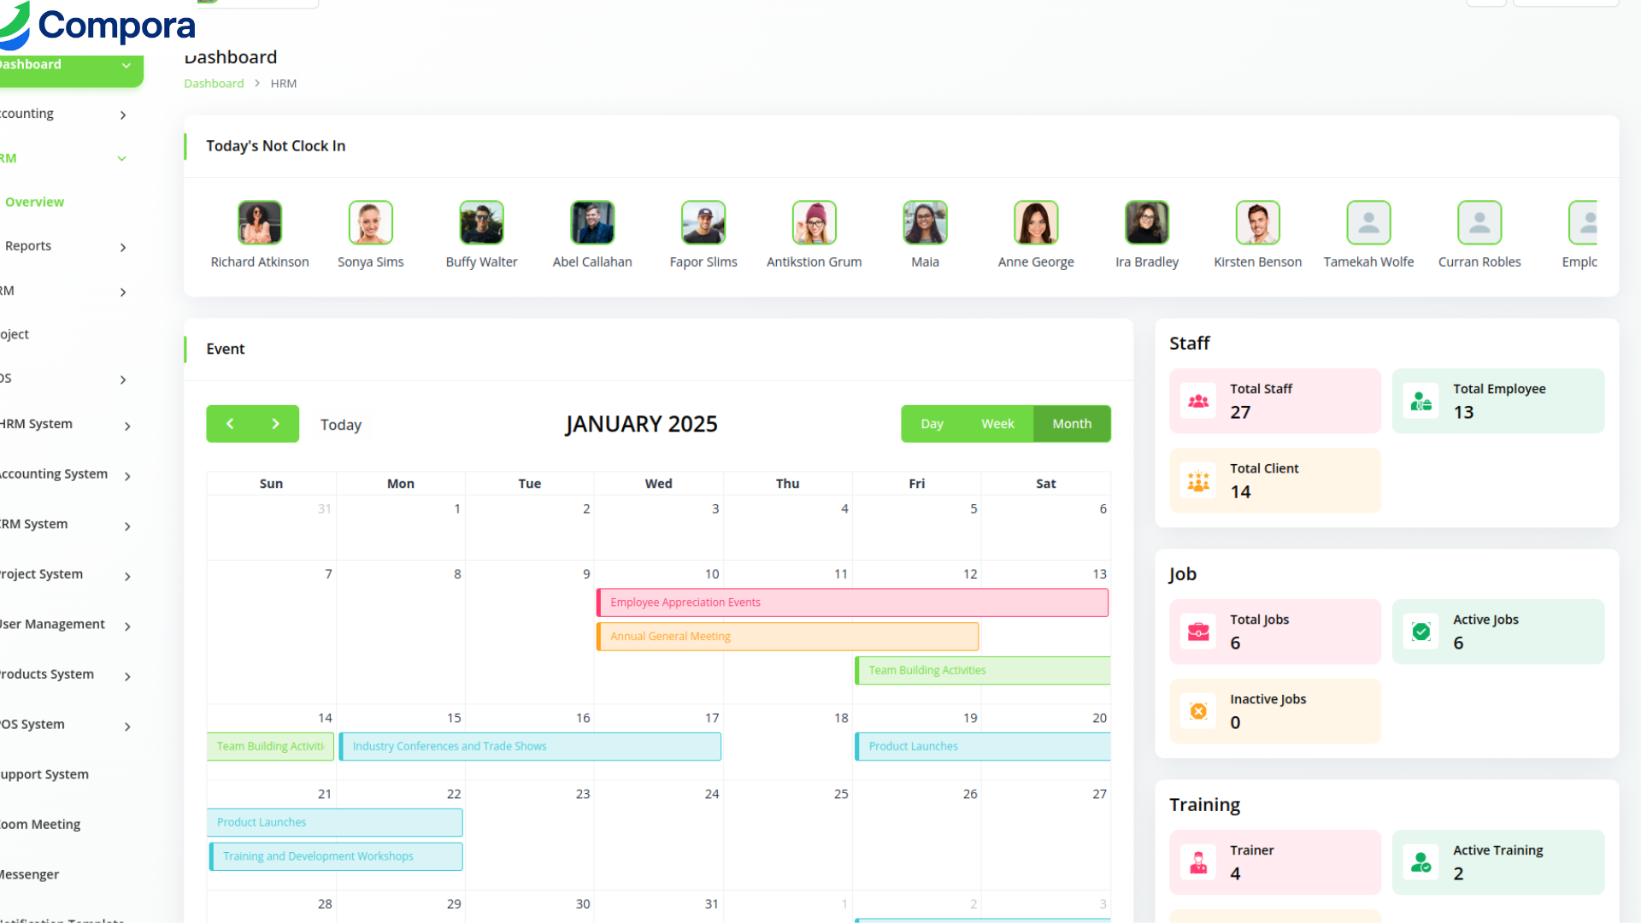Switch calendar to Day view
The height and width of the screenshot is (923, 1641).
932,424
